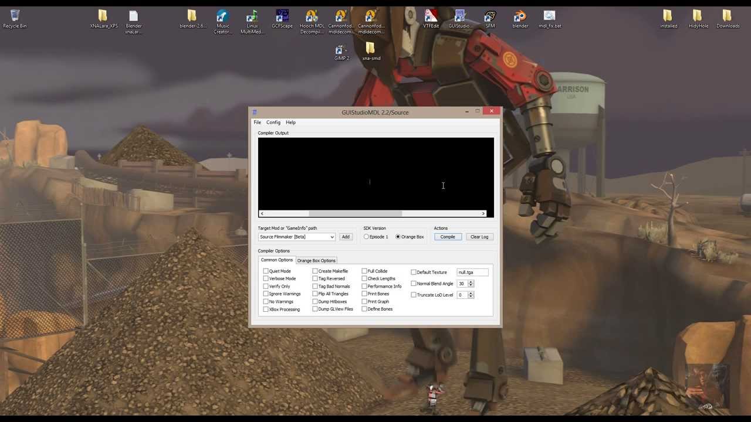Select the Episode 1 SDK radio button
751x422 pixels.
pos(366,237)
